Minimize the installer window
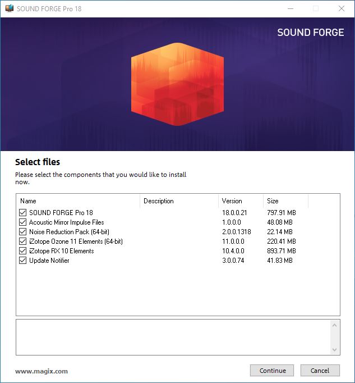The width and height of the screenshot is (355, 383). 291,8
